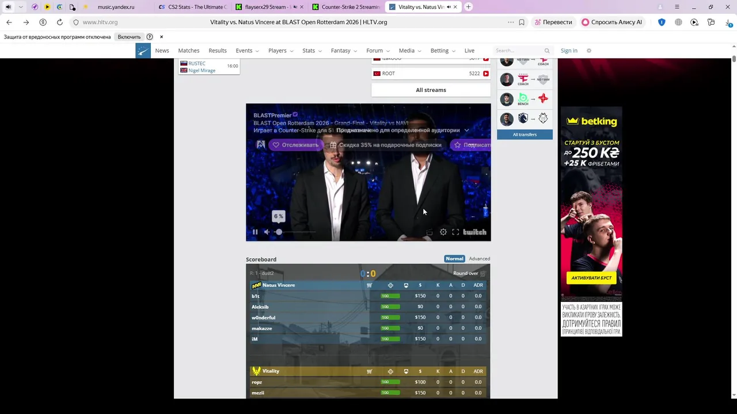Click the Yandex home Я icon
This screenshot has height=414, width=737.
[43, 22]
